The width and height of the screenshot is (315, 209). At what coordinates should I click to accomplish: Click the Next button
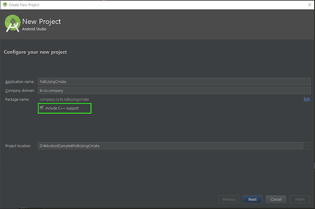(x=252, y=199)
